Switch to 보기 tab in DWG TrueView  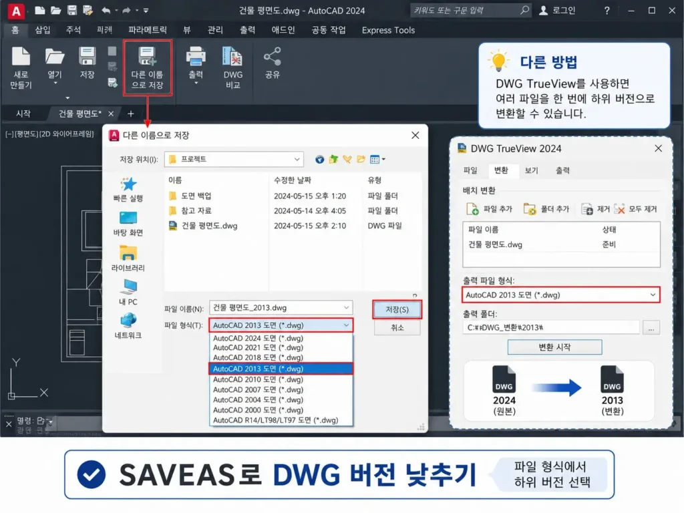pyautogui.click(x=531, y=170)
